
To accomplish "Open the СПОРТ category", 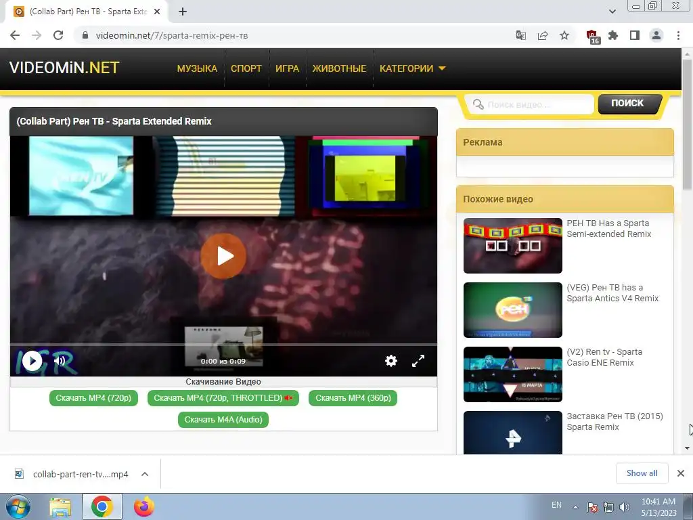I will pos(246,68).
